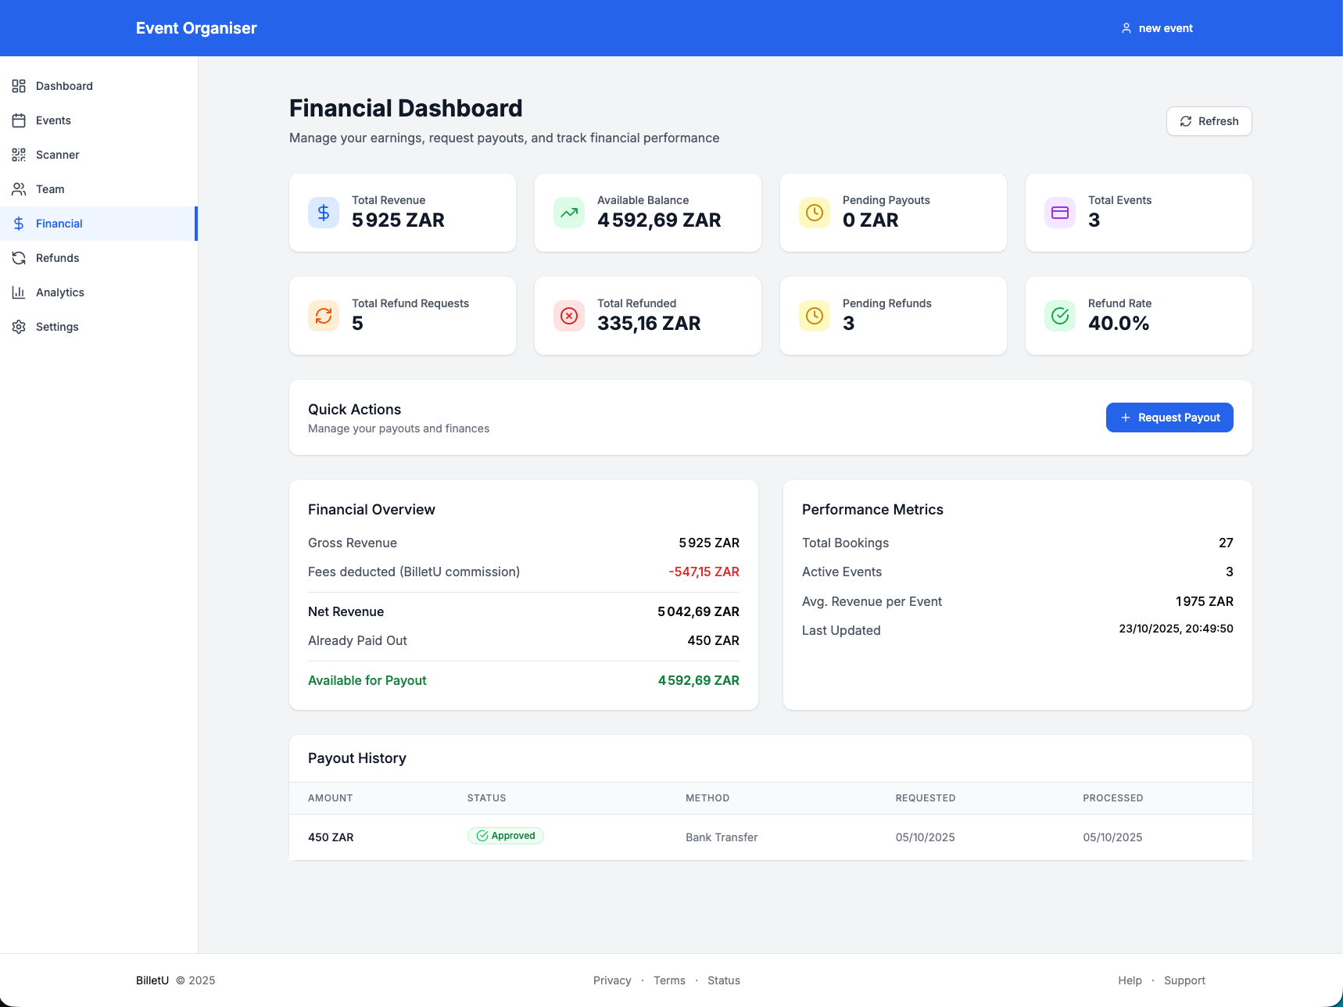Image resolution: width=1343 pixels, height=1007 pixels.
Task: Click the Scanner QR code icon
Action: (x=19, y=155)
